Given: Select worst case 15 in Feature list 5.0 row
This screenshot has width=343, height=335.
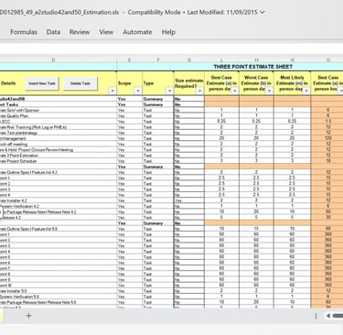Looking at the screenshot, I should pos(256,229).
